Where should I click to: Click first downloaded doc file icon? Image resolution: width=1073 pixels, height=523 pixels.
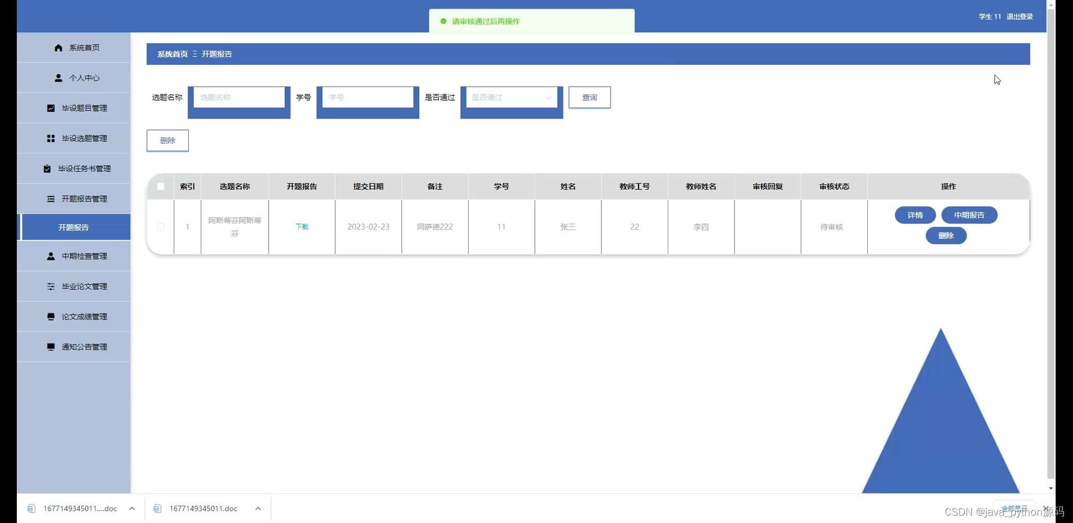click(x=31, y=508)
